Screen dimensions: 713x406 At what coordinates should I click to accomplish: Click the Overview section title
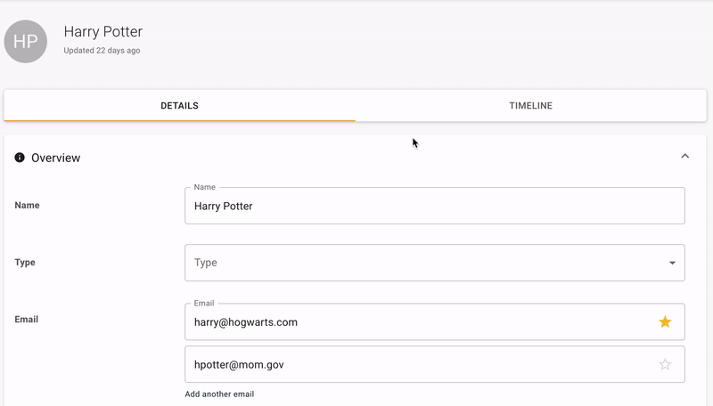(56, 158)
